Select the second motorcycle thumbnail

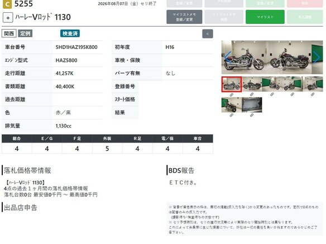pyautogui.click(x=252, y=84)
